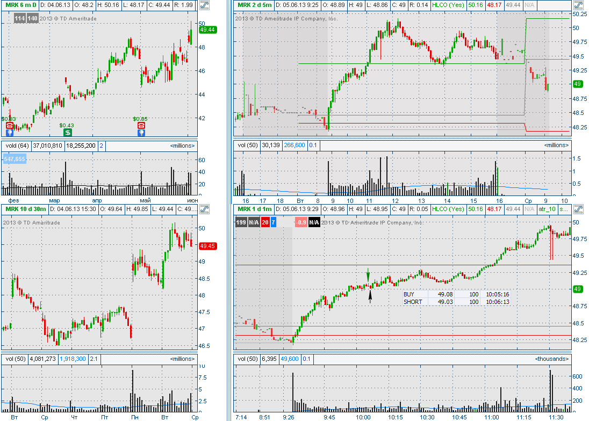Open the MRK 6 m D timeframe selector
Screen dimensions: 589x421
tap(21, 5)
